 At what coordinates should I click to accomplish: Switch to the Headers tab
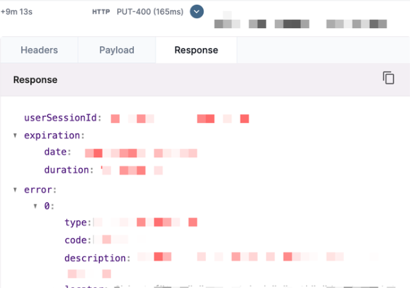[x=39, y=50]
